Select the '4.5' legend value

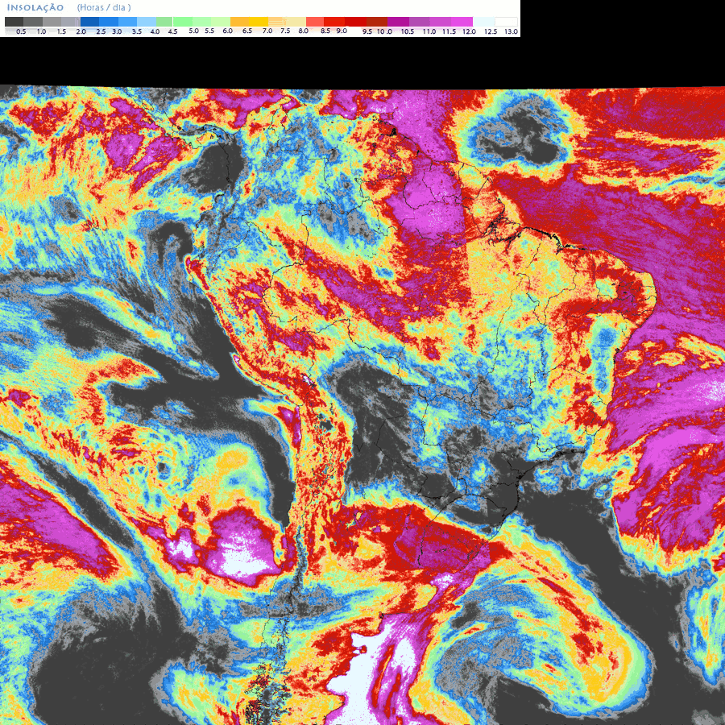pos(172,31)
